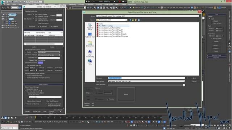232x130 pixels.
Task: Open the Civil View menu
Action: point(81,5)
